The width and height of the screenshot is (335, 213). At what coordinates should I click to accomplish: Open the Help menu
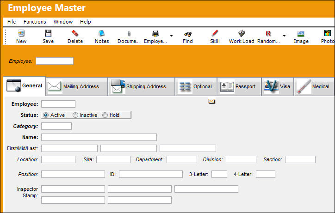[x=86, y=22]
